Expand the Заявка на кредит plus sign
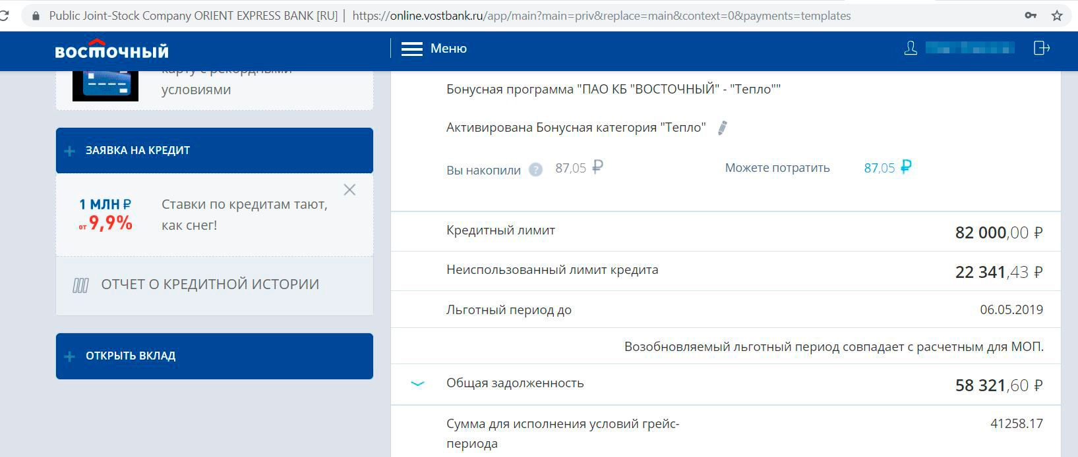The width and height of the screenshot is (1078, 457). point(70,151)
